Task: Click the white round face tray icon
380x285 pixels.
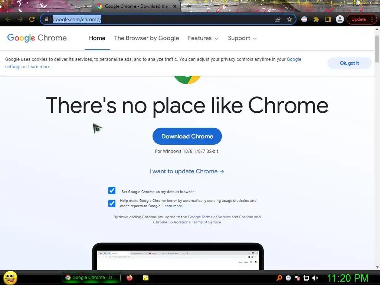Action: pos(288,278)
